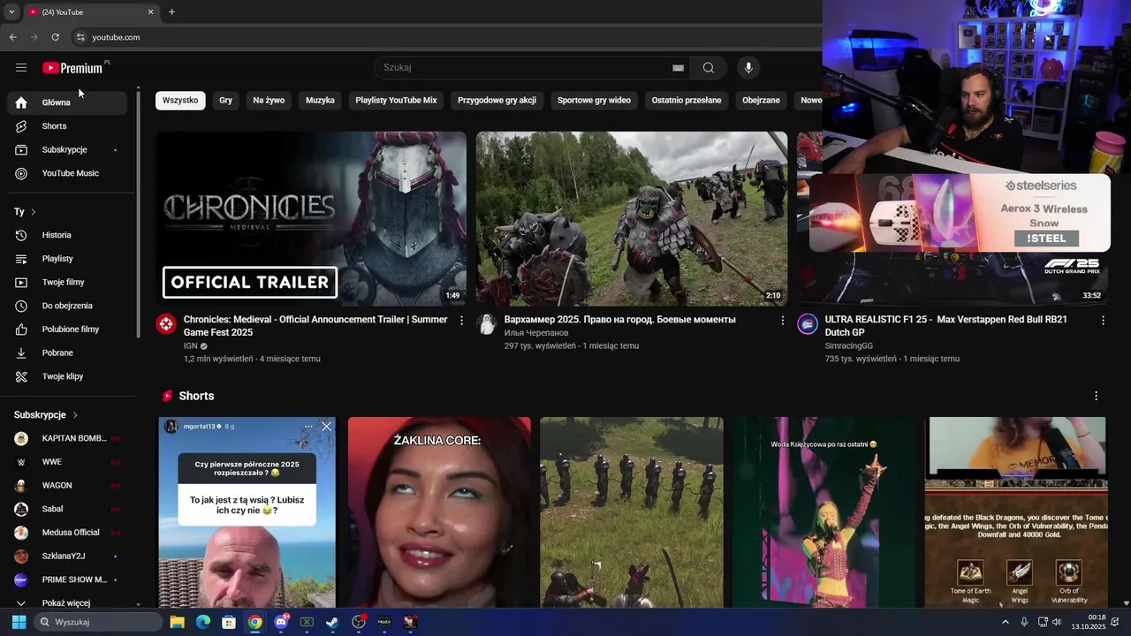Open Илья Черепанов channel link
The image size is (1131, 636).
point(536,333)
